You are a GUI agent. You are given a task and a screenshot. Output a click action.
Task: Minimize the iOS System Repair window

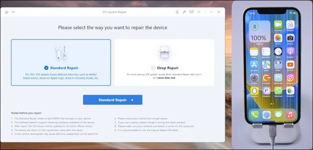coord(211,12)
